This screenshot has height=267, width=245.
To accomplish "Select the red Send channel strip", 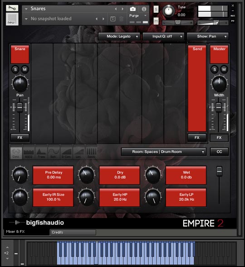I will coord(197,89).
